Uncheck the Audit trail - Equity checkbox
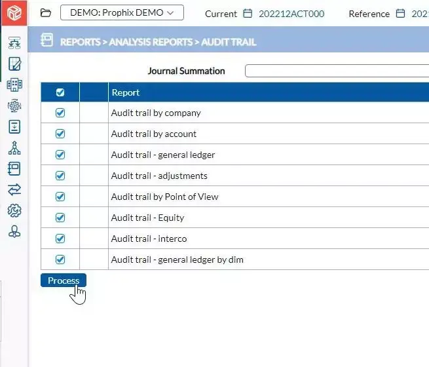 pyautogui.click(x=60, y=218)
